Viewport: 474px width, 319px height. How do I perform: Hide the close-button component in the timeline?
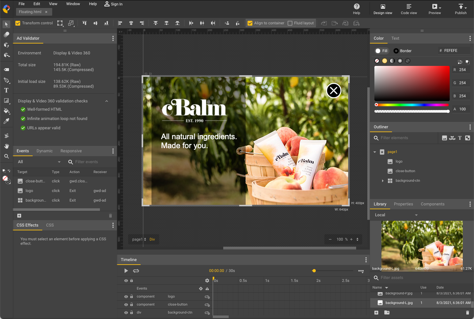[x=126, y=304]
